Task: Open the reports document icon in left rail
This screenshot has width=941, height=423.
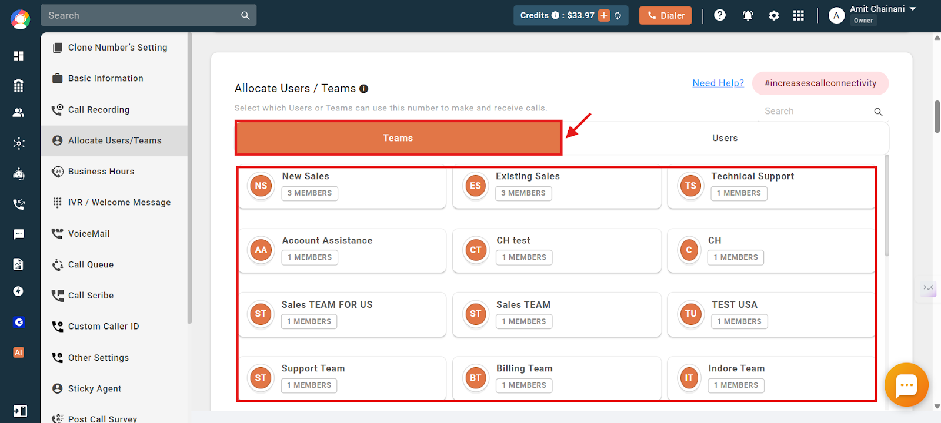Action: 19,264
